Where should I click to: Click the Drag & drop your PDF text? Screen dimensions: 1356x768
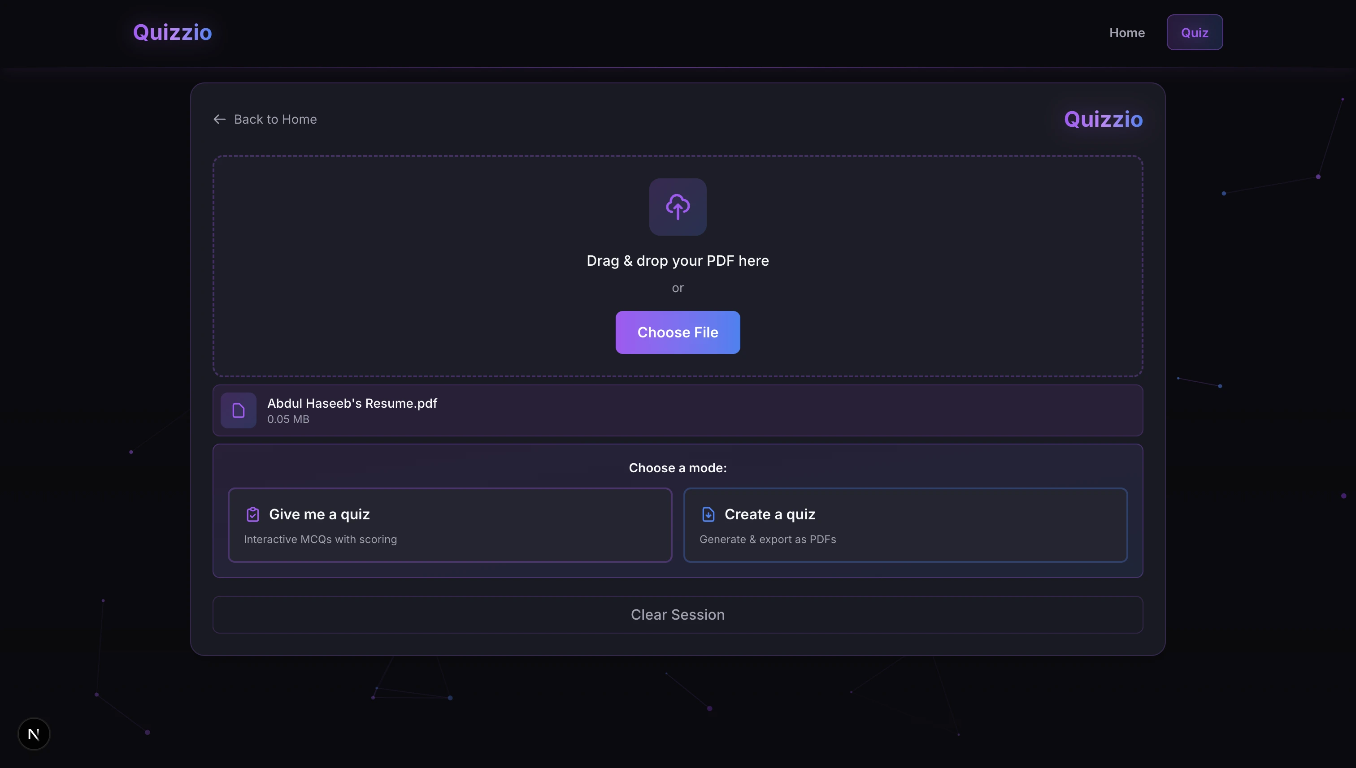tap(678, 261)
